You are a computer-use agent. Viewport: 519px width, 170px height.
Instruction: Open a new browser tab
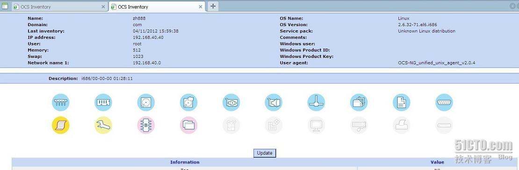pos(213,6)
